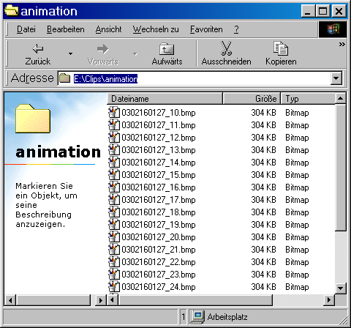Click the file list vertical scrollbar down arrow
Viewport: 351px width, 328px height.
coord(340,288)
